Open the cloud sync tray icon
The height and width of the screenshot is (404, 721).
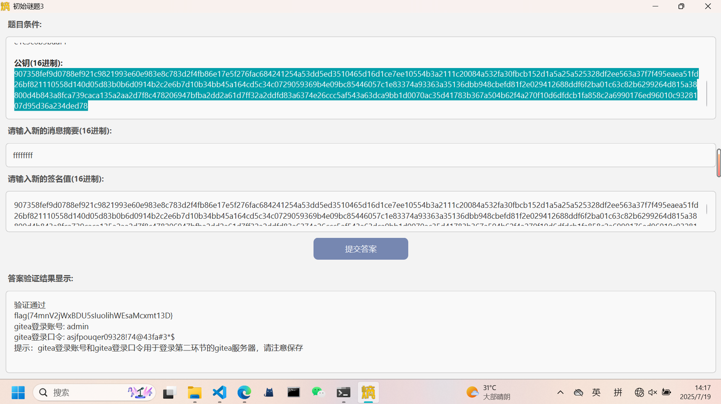[578, 392]
